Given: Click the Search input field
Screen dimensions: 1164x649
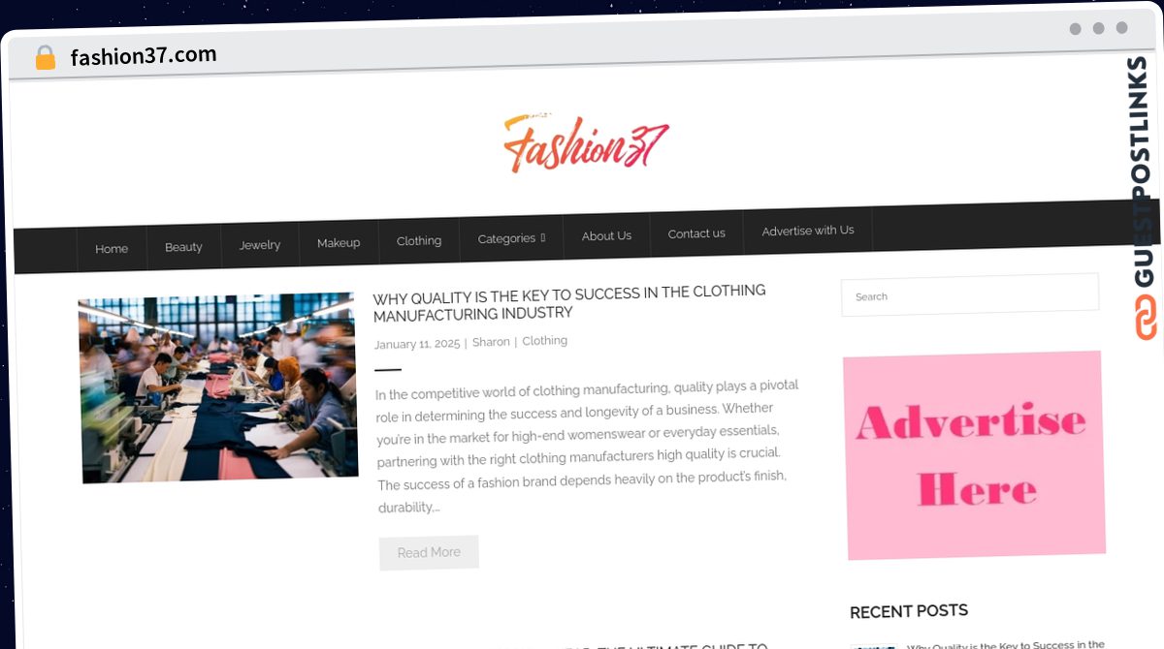Looking at the screenshot, I should point(970,295).
